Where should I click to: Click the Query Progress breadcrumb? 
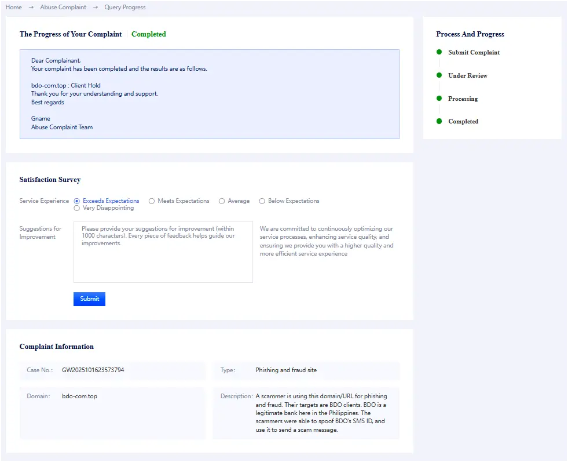[x=125, y=8]
